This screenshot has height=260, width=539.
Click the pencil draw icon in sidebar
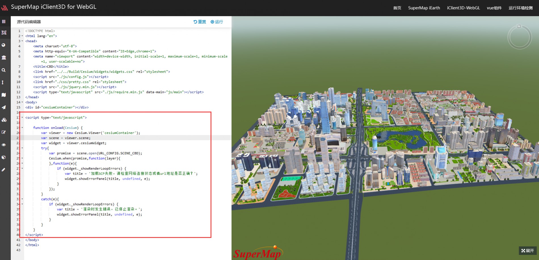pos(3,170)
